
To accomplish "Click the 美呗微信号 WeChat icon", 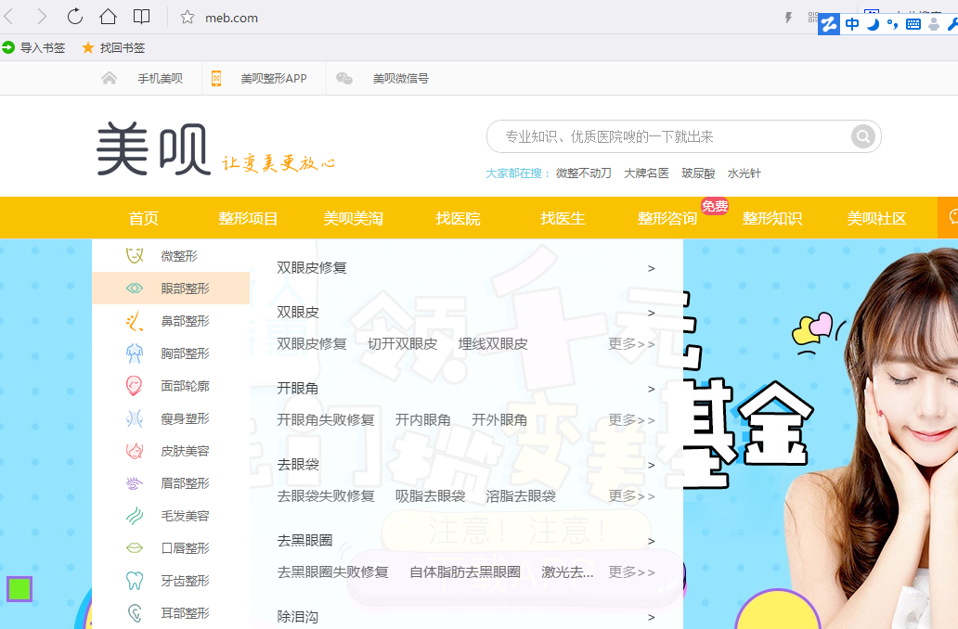I will (x=344, y=79).
